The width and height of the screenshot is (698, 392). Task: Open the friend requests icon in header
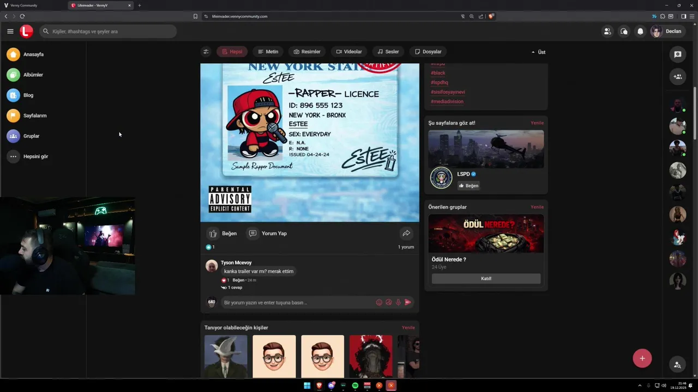click(x=607, y=31)
